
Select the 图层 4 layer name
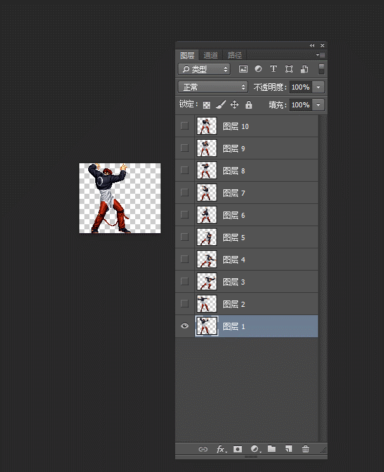234,260
